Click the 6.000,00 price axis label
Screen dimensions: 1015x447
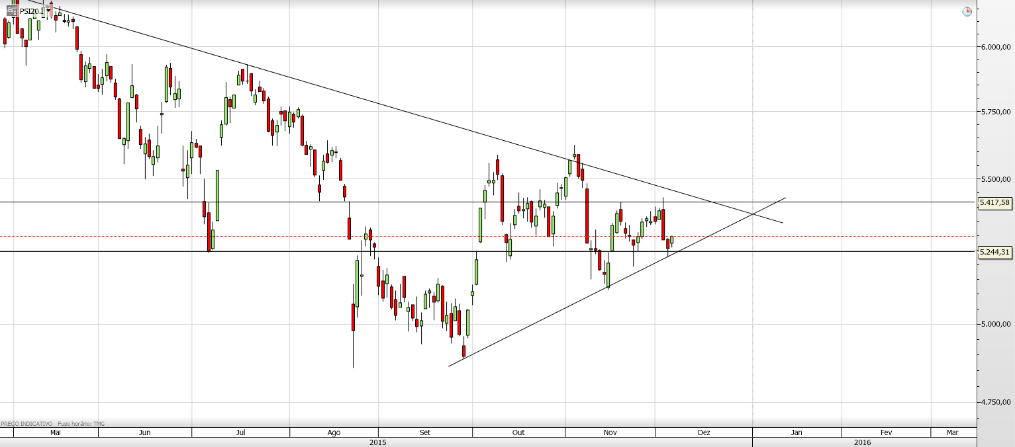[x=996, y=47]
